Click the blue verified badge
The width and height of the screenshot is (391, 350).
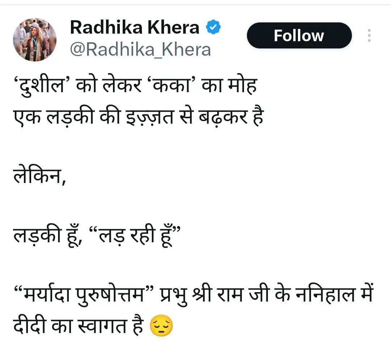coord(213,27)
